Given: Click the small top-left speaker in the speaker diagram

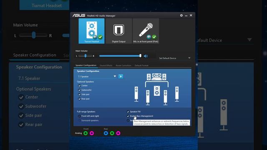Looking at the screenshot, I should (149, 77).
